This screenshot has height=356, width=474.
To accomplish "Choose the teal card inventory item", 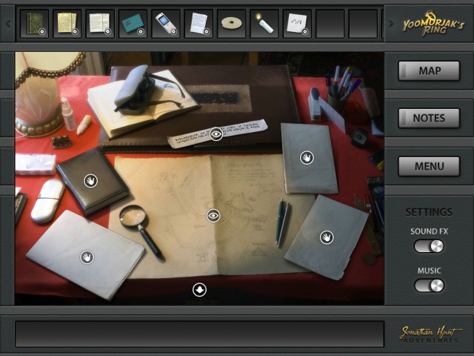I will (x=133, y=24).
